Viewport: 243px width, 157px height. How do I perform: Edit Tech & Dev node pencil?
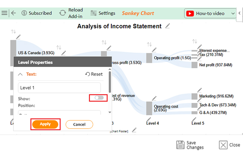pos(200,100)
